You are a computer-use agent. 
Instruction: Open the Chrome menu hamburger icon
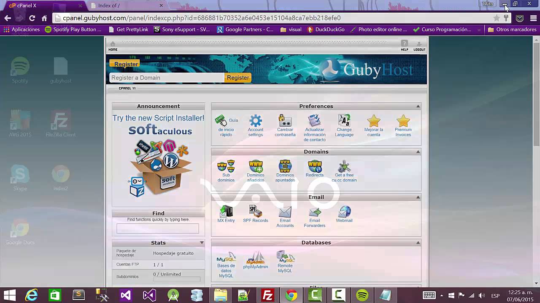pyautogui.click(x=533, y=18)
